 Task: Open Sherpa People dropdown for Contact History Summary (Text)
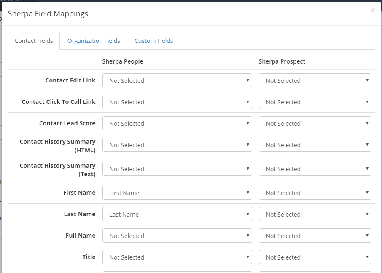177,169
